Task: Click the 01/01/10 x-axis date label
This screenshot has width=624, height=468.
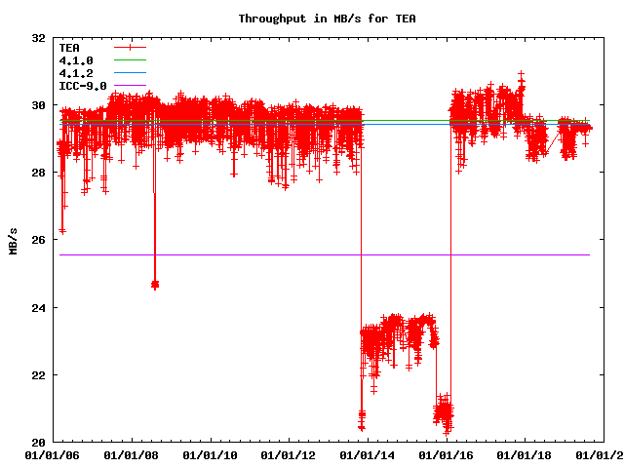Action: [210, 455]
